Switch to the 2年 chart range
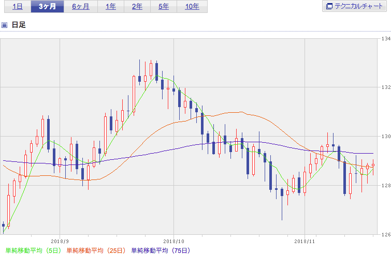The width and height of the screenshot is (391, 255). click(137, 7)
